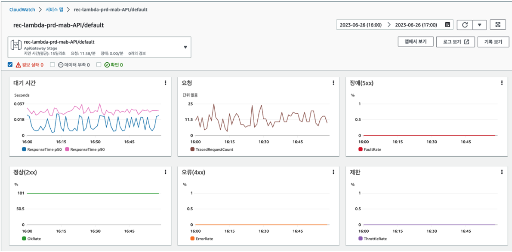Open the 정상(2xx) widget options menu
Image resolution: width=512 pixels, height=252 pixels.
(x=166, y=172)
